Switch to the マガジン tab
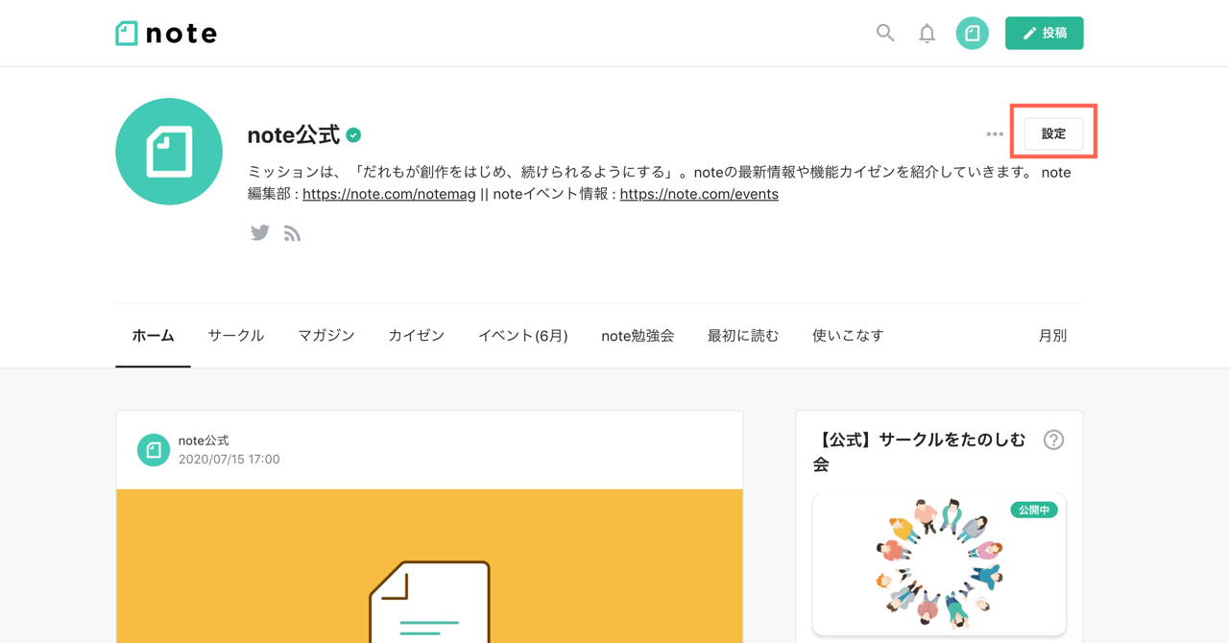The width and height of the screenshot is (1229, 643). tap(326, 336)
